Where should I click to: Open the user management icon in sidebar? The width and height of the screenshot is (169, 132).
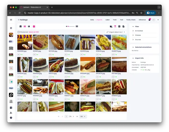(11, 113)
